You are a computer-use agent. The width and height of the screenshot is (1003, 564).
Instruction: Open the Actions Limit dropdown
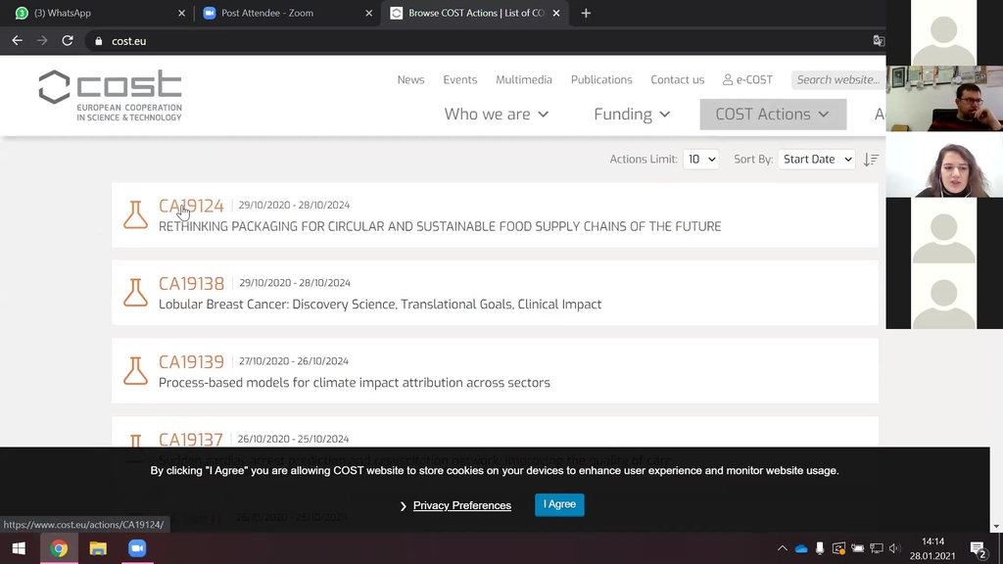coord(700,160)
